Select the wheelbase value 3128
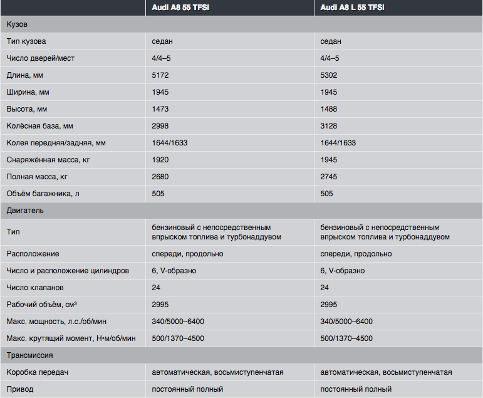Screen dimensions: 483x398 click(329, 126)
